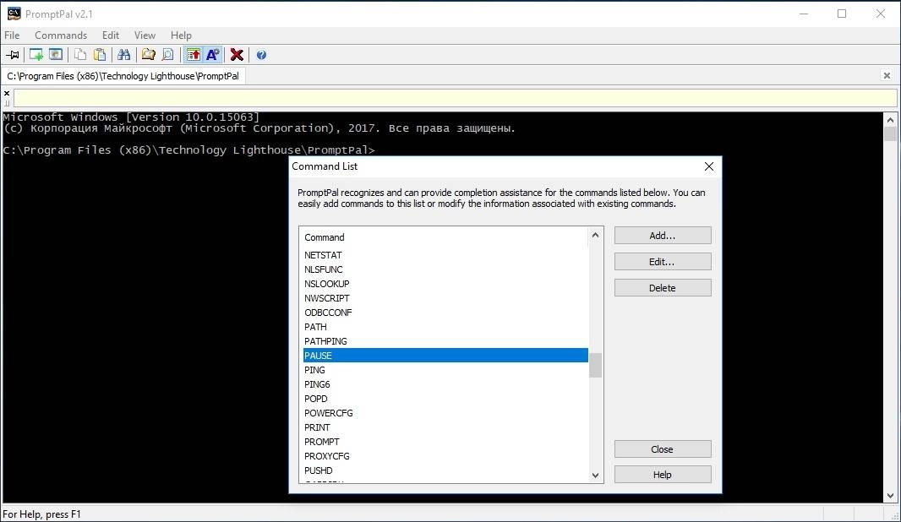Click the Paste clipboard icon
This screenshot has width=901, height=522.
(100, 55)
